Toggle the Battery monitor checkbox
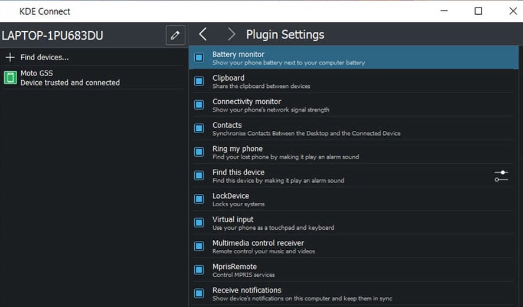523x307 pixels. point(199,58)
